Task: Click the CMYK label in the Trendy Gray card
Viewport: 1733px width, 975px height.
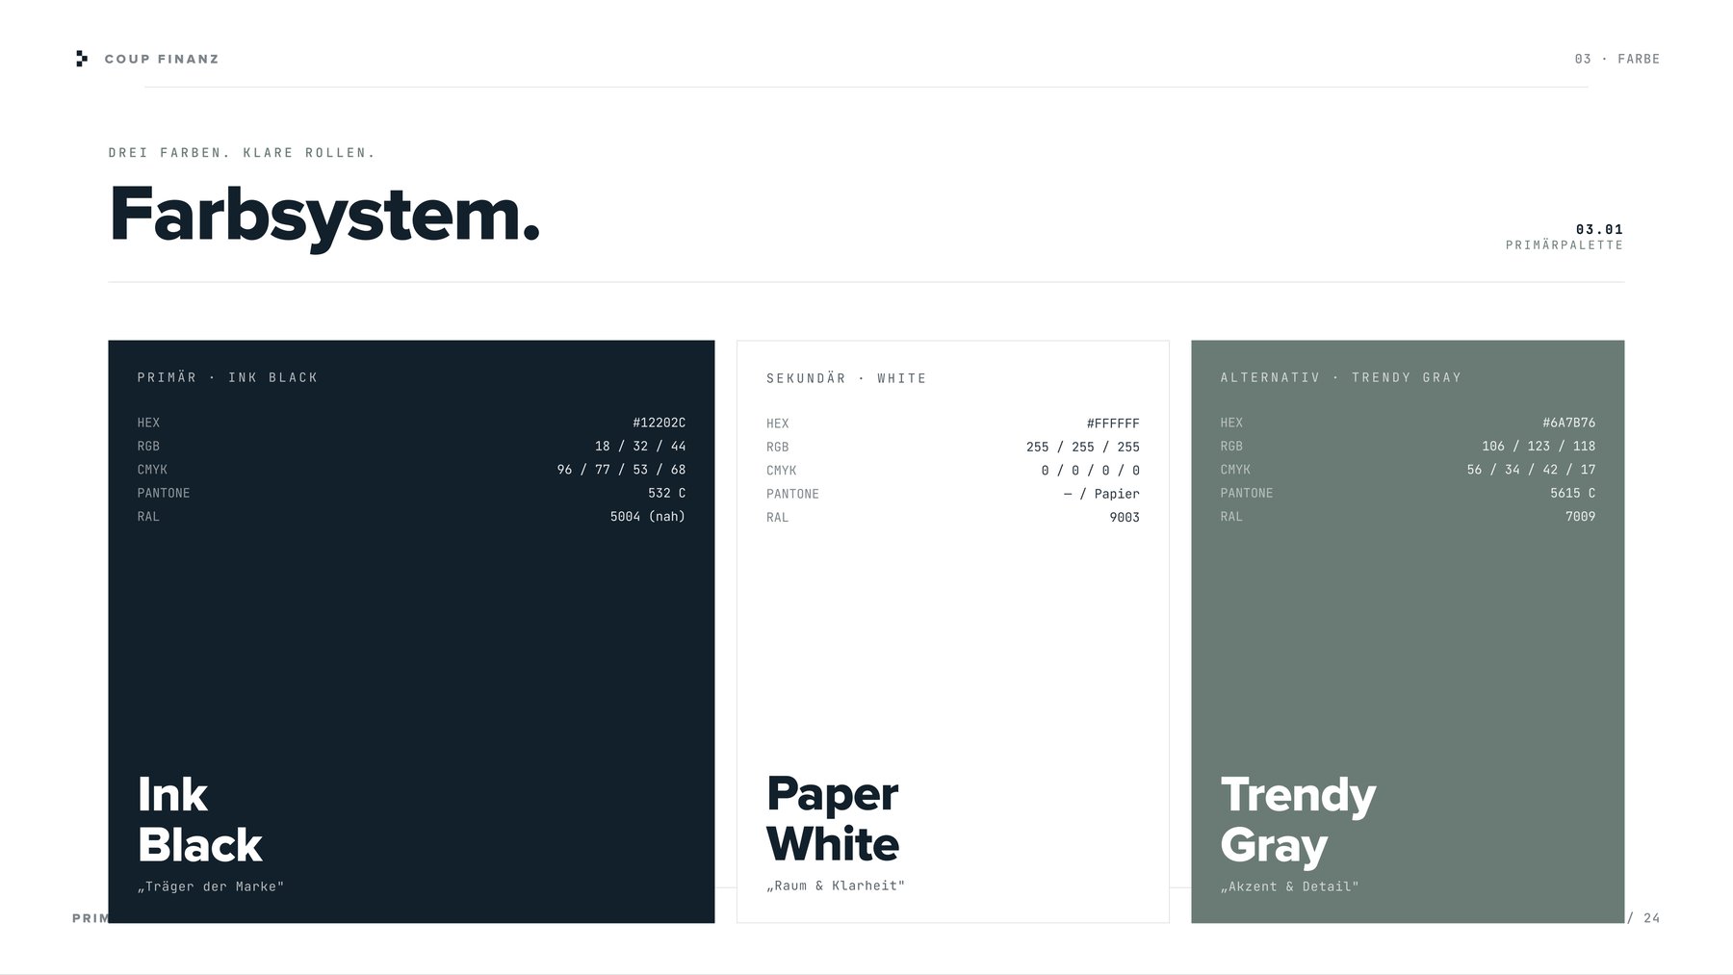Action: pos(1235,470)
